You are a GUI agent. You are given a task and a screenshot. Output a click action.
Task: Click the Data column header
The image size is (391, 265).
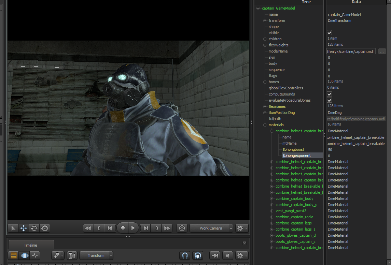pyautogui.click(x=356, y=2)
